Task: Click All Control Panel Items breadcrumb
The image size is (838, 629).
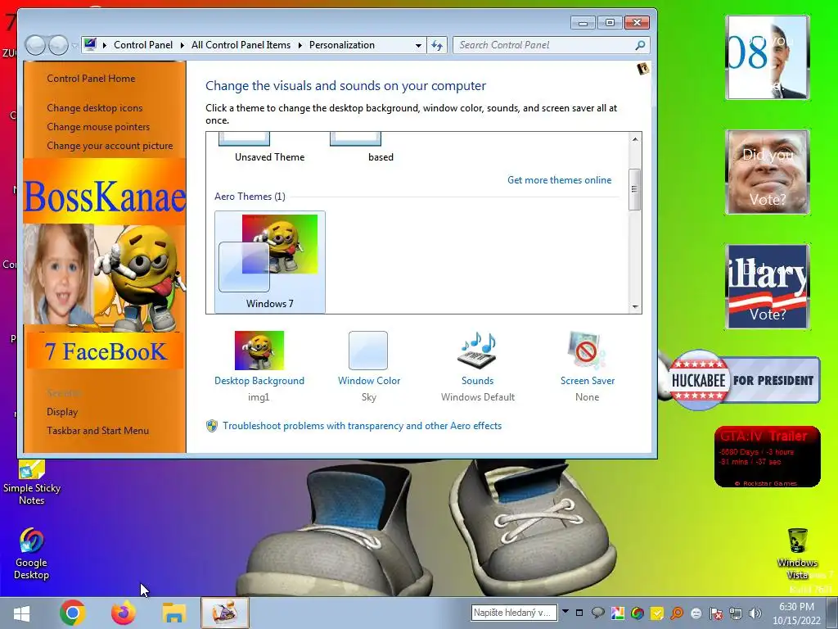Action: [x=241, y=45]
